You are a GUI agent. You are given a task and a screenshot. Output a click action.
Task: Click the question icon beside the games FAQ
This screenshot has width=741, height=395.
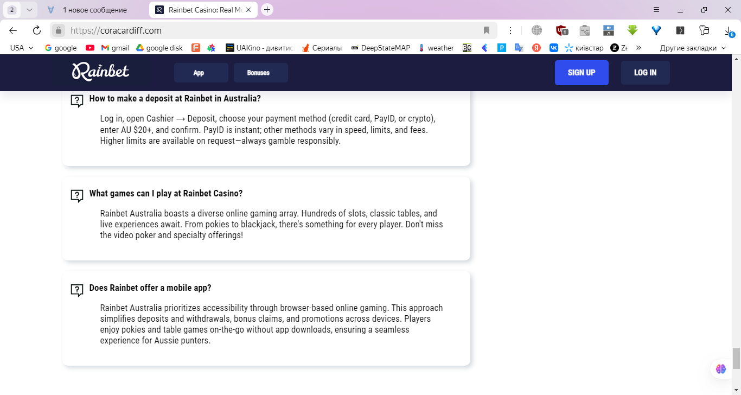(x=77, y=196)
